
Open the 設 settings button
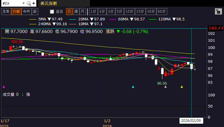pos(35,11)
